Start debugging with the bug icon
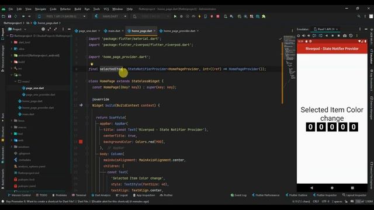 (181, 16)
